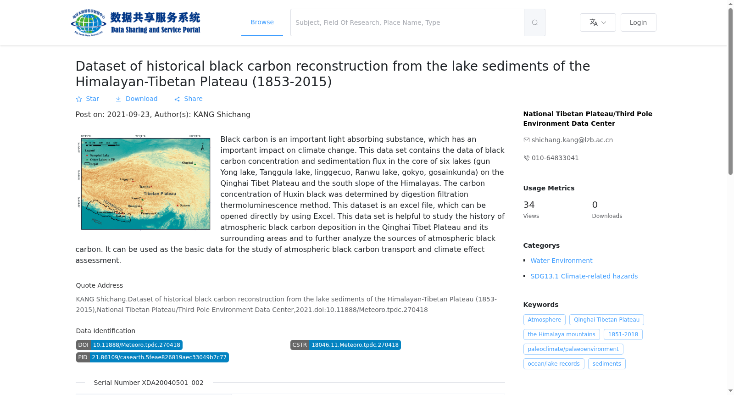Click the dataset title heading

coord(333,74)
